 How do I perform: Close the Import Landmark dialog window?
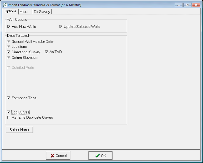pyautogui.click(x=196, y=5)
